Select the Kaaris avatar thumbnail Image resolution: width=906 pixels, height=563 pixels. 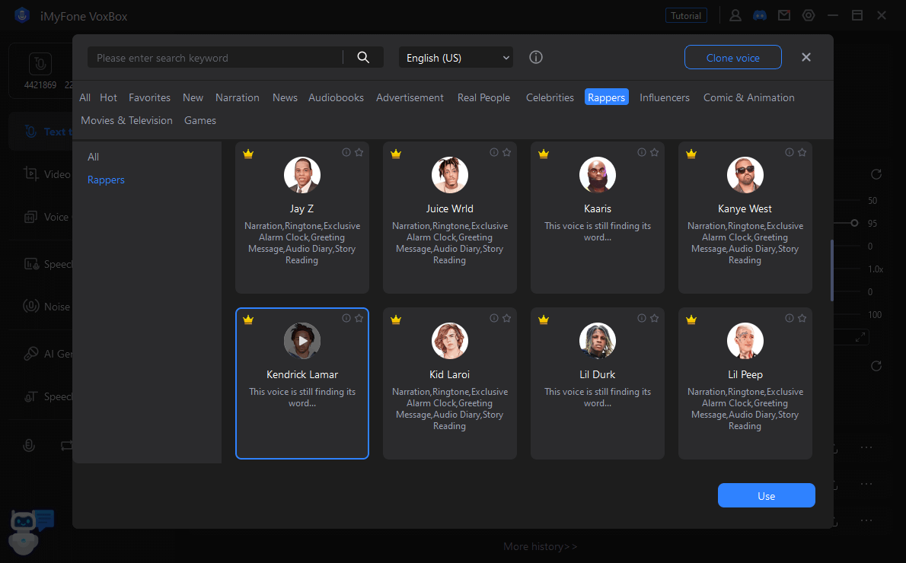pyautogui.click(x=598, y=175)
